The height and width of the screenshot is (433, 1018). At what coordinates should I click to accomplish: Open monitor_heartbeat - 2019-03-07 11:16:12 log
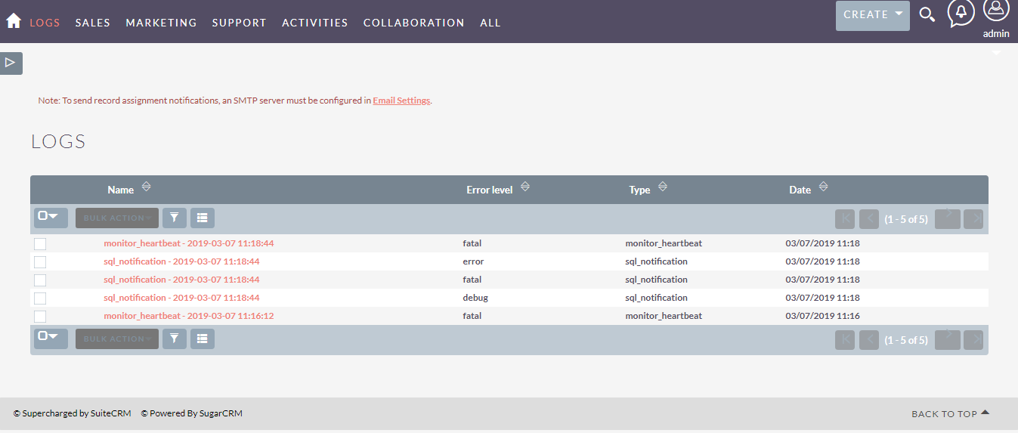[x=189, y=316]
